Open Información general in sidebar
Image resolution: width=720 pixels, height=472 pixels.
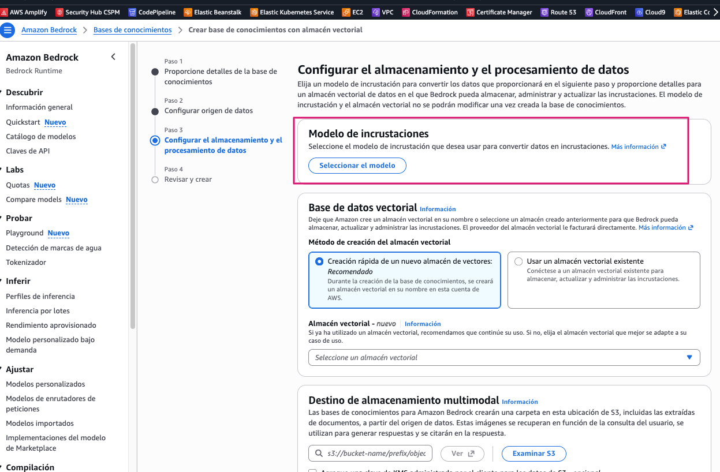(39, 107)
